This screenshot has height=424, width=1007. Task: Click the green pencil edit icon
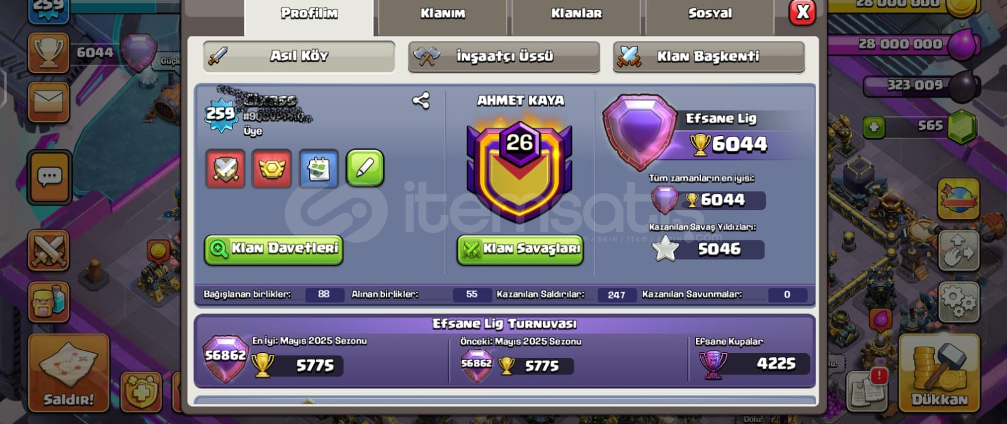point(365,169)
